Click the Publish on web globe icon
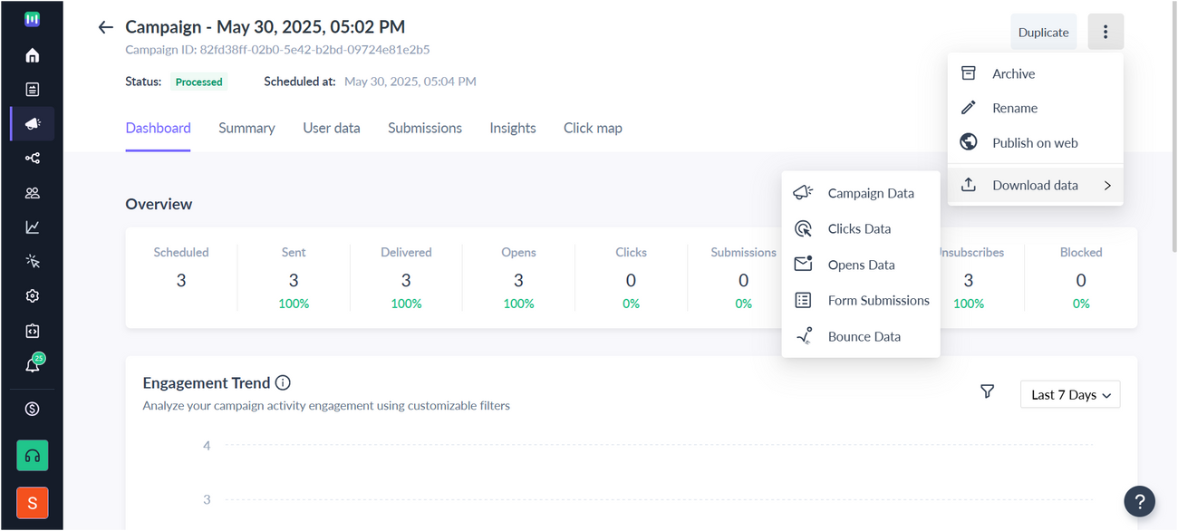 point(969,142)
